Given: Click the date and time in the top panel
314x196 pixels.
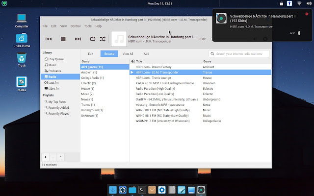Looking at the screenshot, I should click(159, 3).
